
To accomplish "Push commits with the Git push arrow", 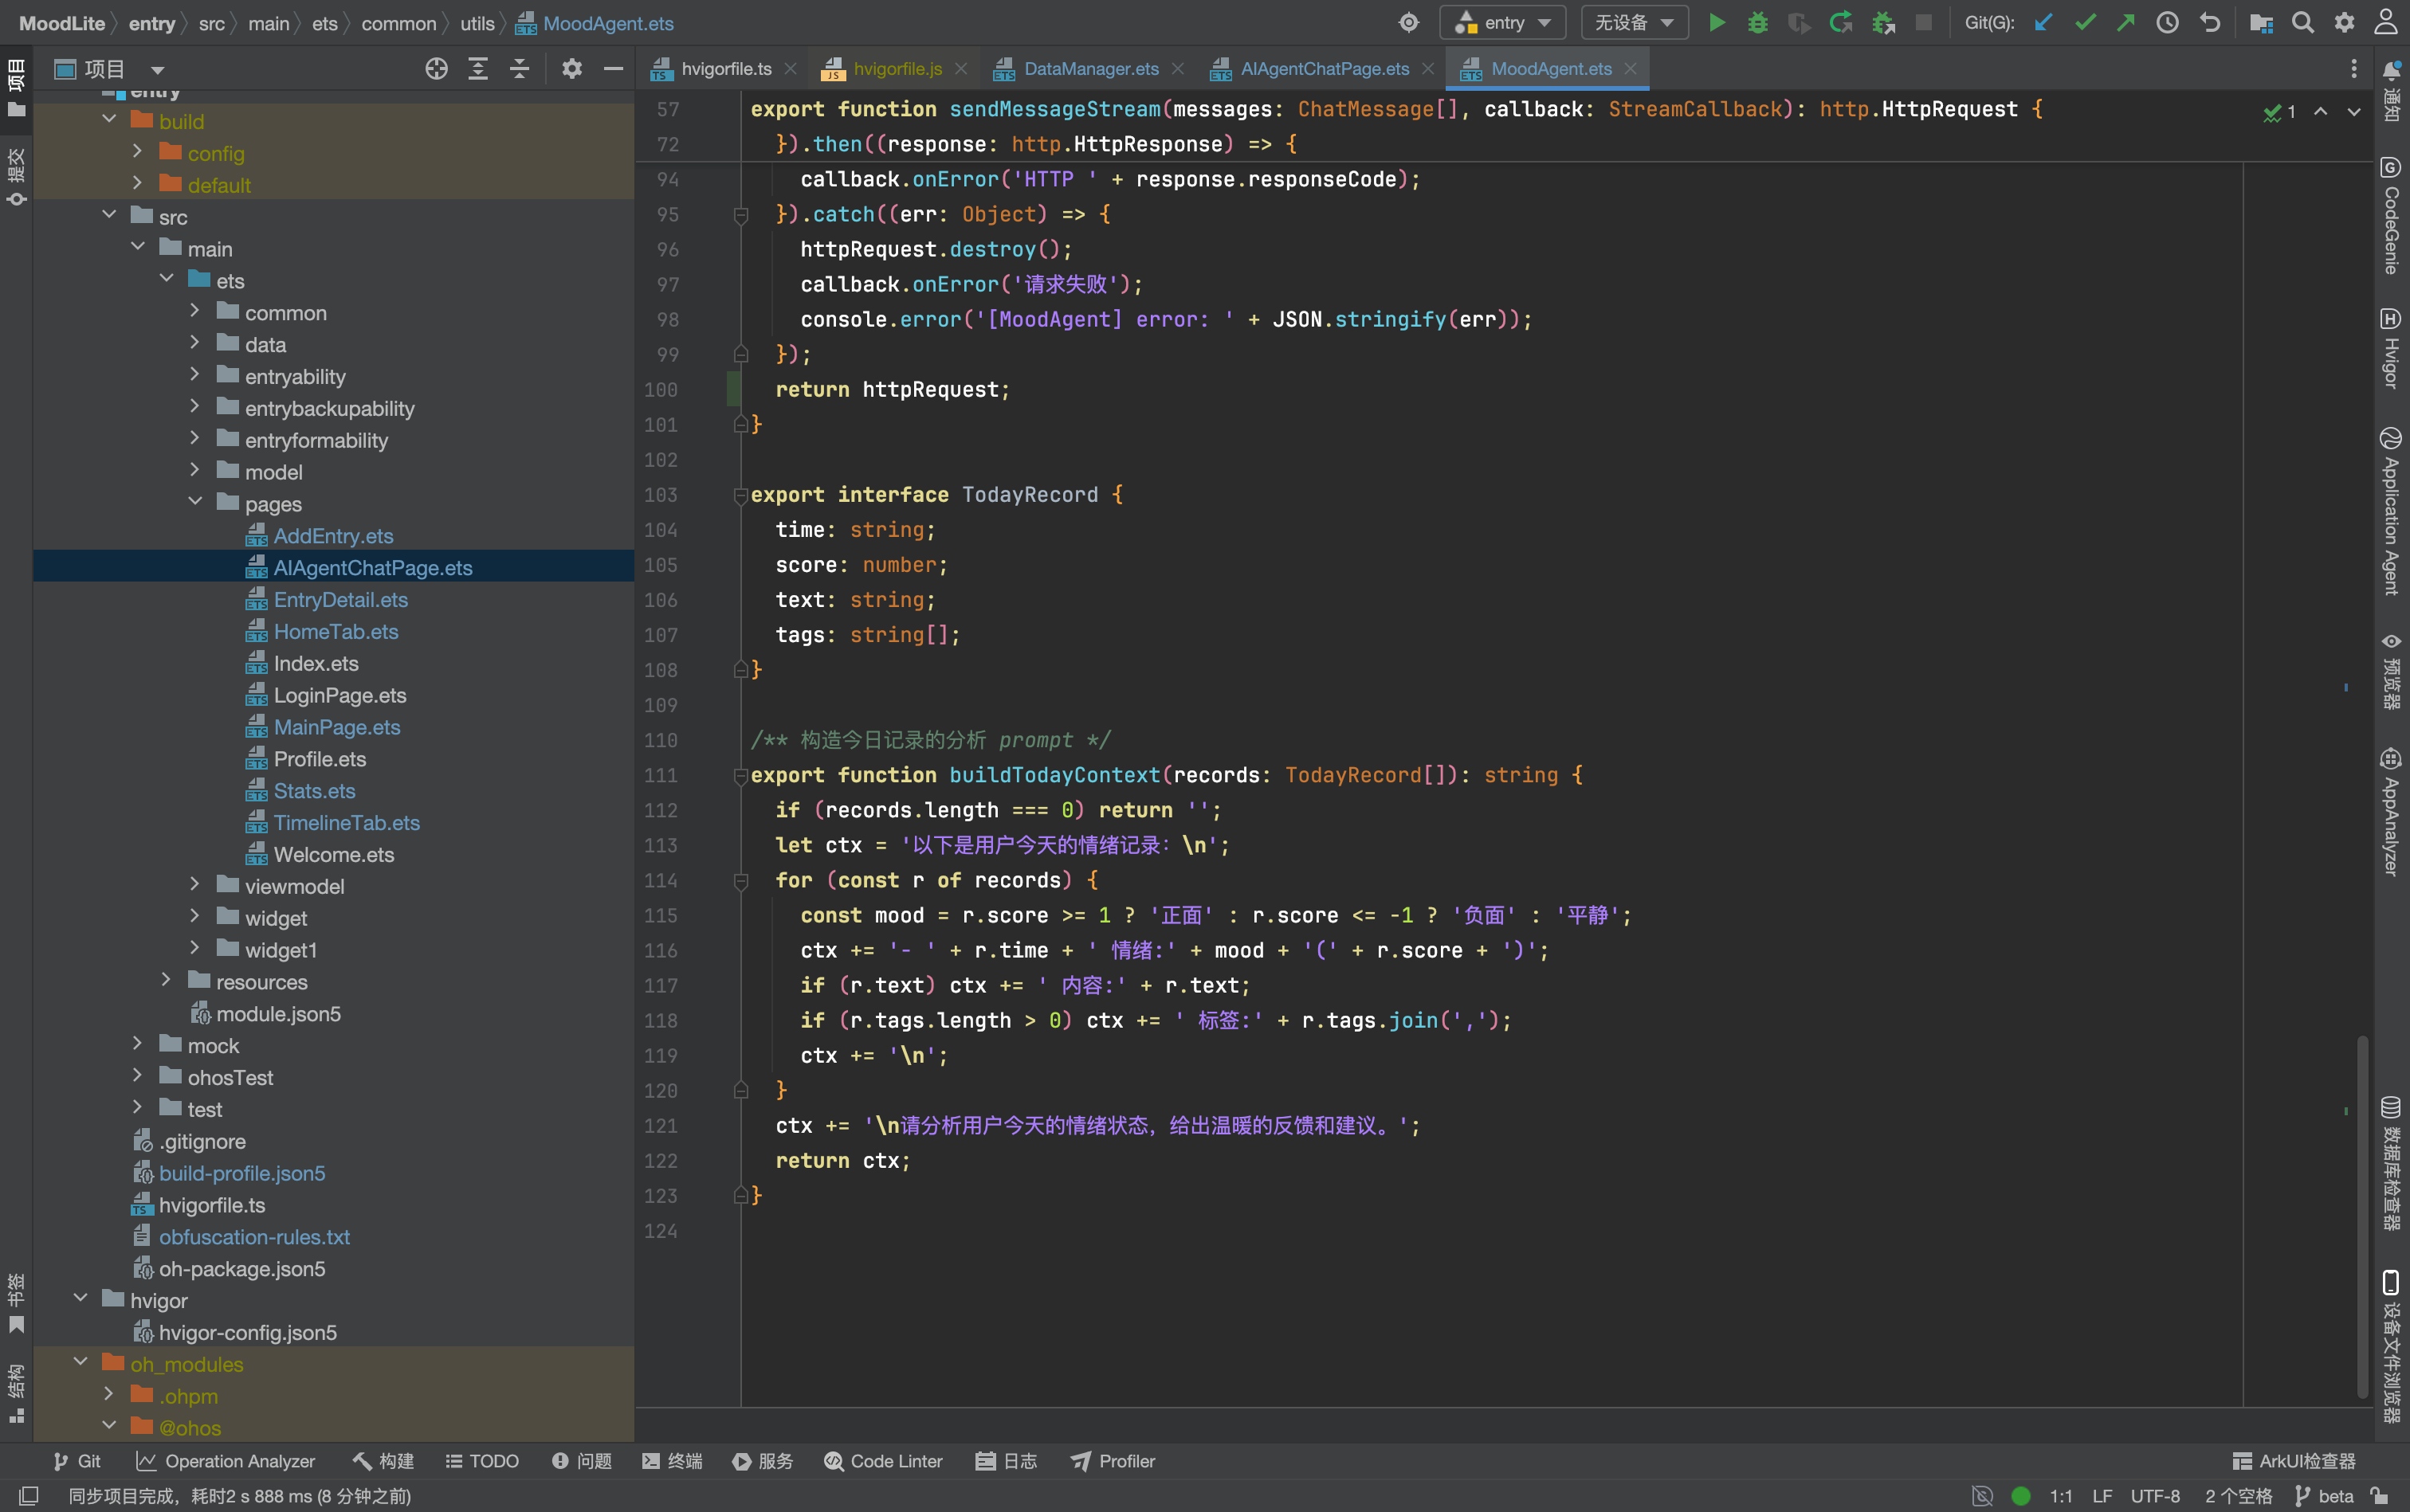I will click(x=2125, y=23).
